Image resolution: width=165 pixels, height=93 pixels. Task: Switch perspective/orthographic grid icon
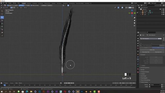click(x=135, y=26)
